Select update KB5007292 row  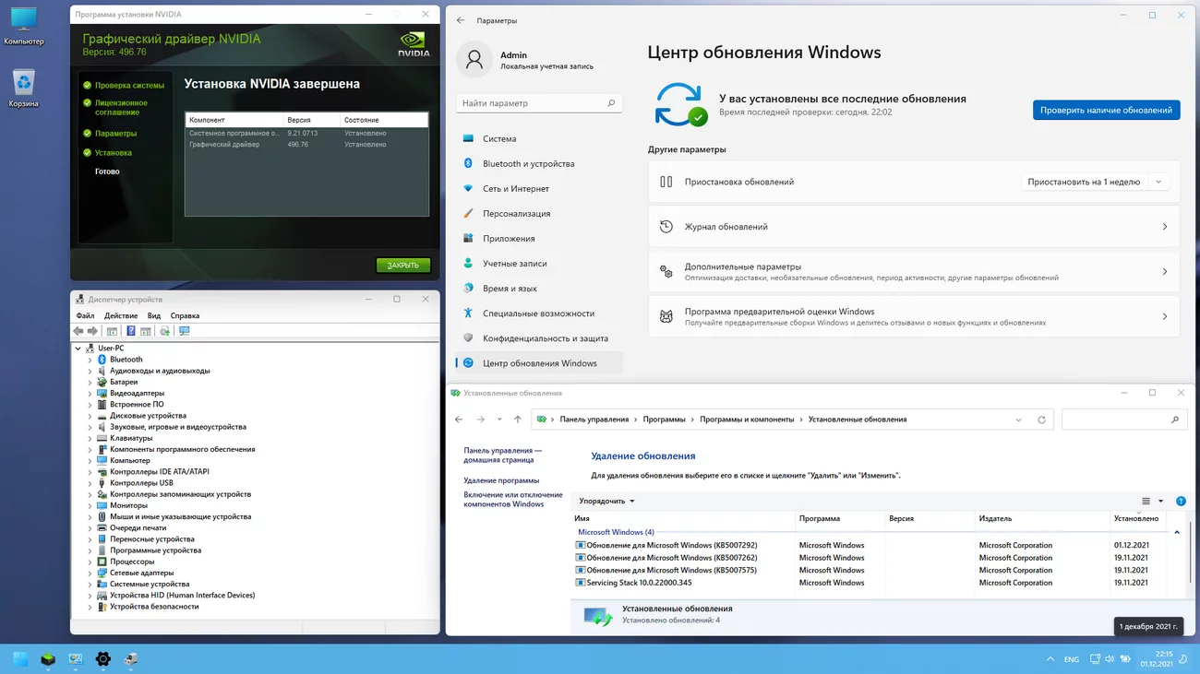868,545
